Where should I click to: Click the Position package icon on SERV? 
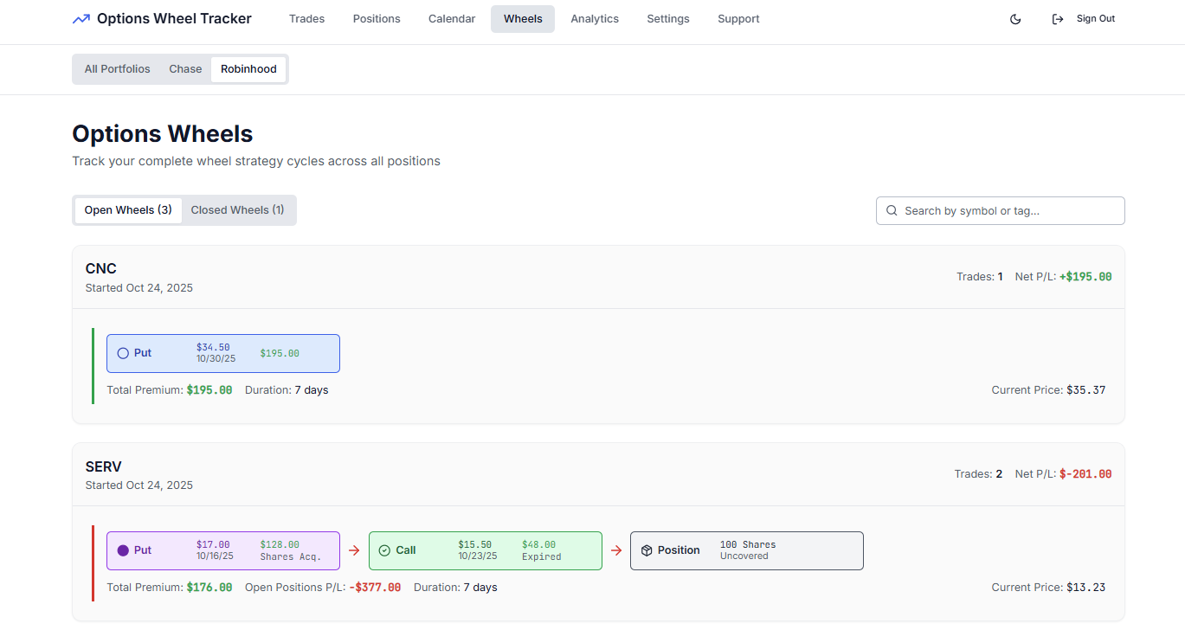click(x=647, y=550)
